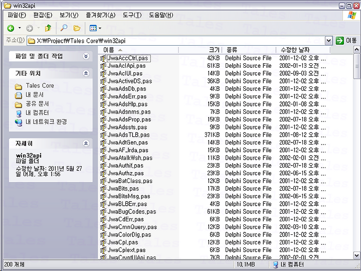Click the address bar path field
This screenshot has width=361, height=271.
click(176, 41)
